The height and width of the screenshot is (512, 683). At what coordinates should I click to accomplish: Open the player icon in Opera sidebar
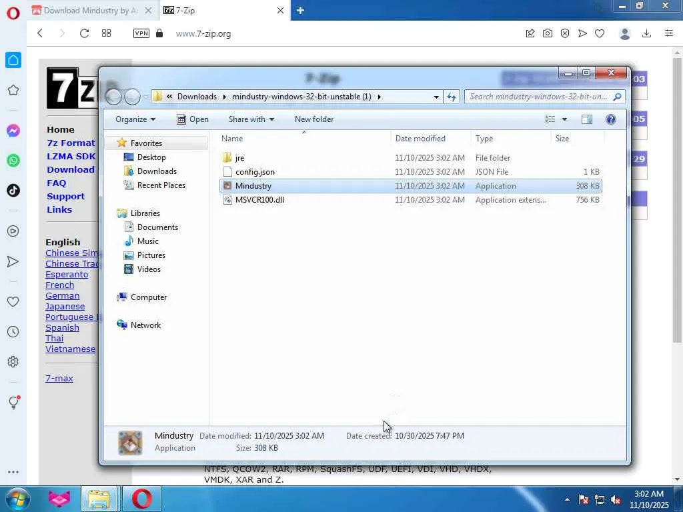tap(13, 231)
